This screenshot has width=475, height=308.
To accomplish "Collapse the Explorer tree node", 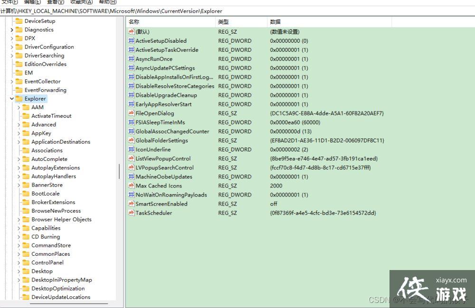I will [x=11, y=99].
